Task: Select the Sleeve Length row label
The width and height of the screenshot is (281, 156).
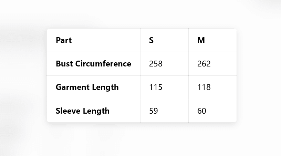Action: coord(83,111)
